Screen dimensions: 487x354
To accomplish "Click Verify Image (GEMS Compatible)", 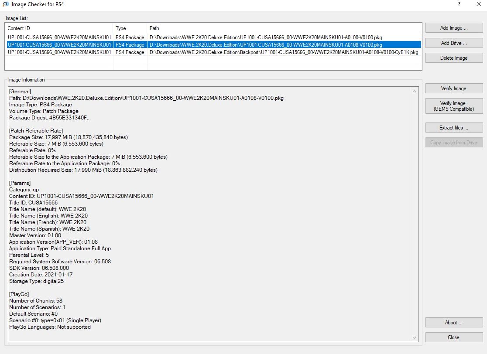I will tap(454, 106).
